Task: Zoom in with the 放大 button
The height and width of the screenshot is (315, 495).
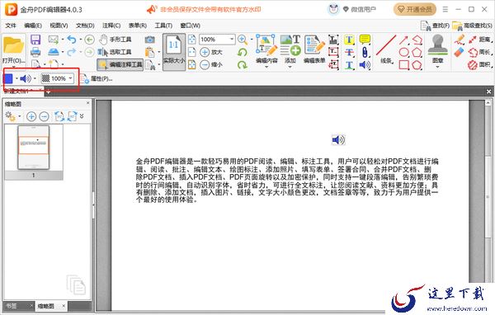Action: tap(211, 52)
